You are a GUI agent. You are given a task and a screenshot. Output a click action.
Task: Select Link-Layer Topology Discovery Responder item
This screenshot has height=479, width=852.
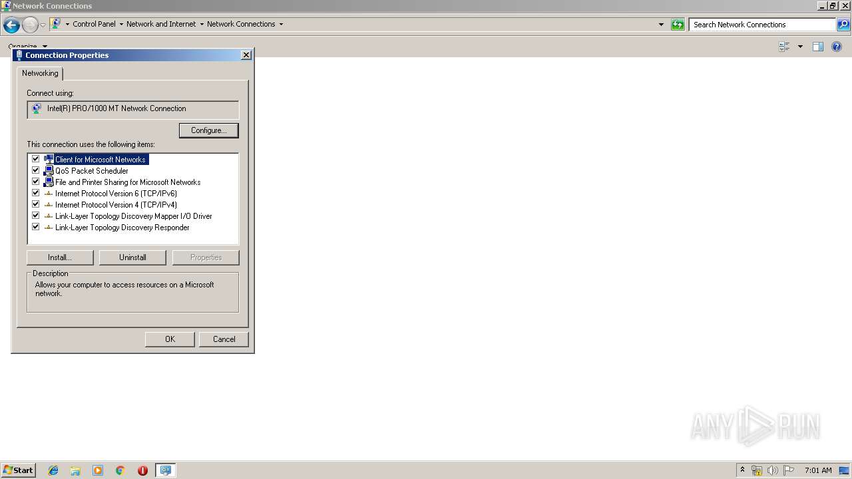pos(122,228)
